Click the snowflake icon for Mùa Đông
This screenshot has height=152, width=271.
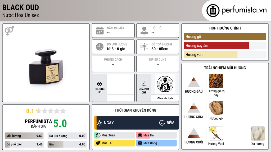[140, 143]
